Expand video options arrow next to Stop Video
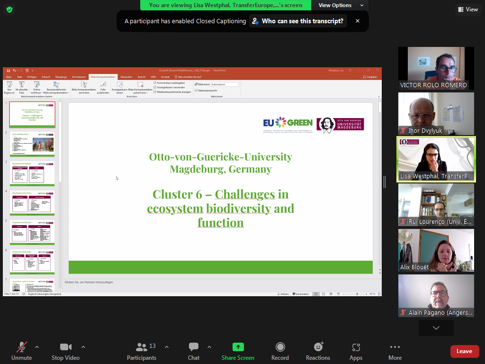The image size is (485, 364). coord(83,347)
